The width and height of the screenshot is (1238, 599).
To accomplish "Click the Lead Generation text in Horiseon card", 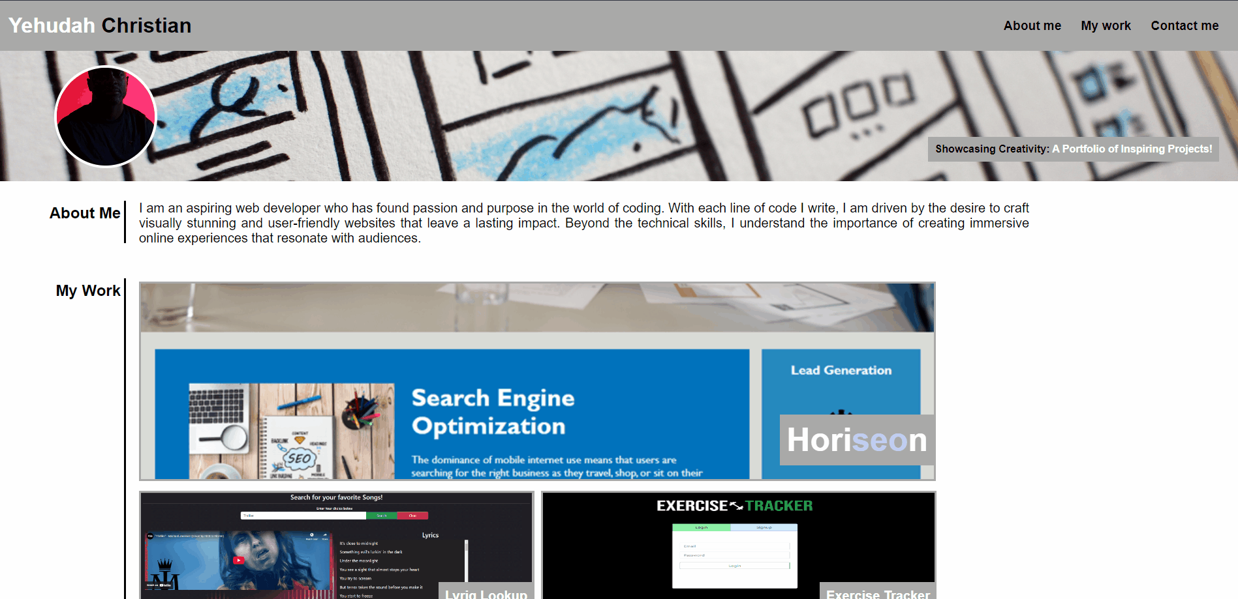I will [x=841, y=370].
